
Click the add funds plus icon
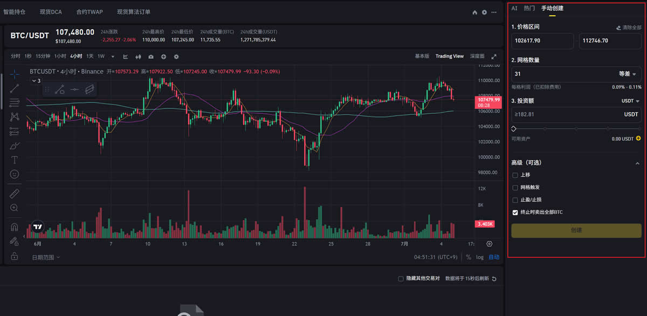[x=638, y=139]
